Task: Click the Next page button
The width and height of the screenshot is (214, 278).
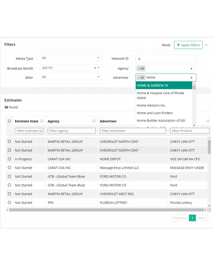Action: [202, 218]
